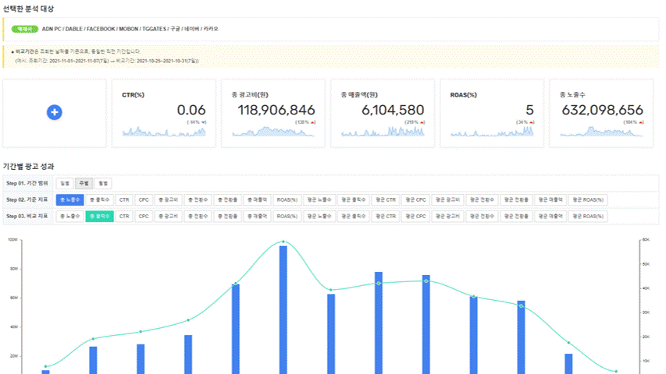The image size is (666, 374).
Task: Click the 총 노출수 card value 632,098,656
Action: tap(602, 110)
